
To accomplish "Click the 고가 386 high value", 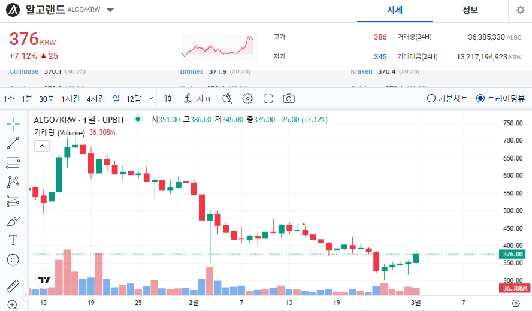I will (x=380, y=37).
